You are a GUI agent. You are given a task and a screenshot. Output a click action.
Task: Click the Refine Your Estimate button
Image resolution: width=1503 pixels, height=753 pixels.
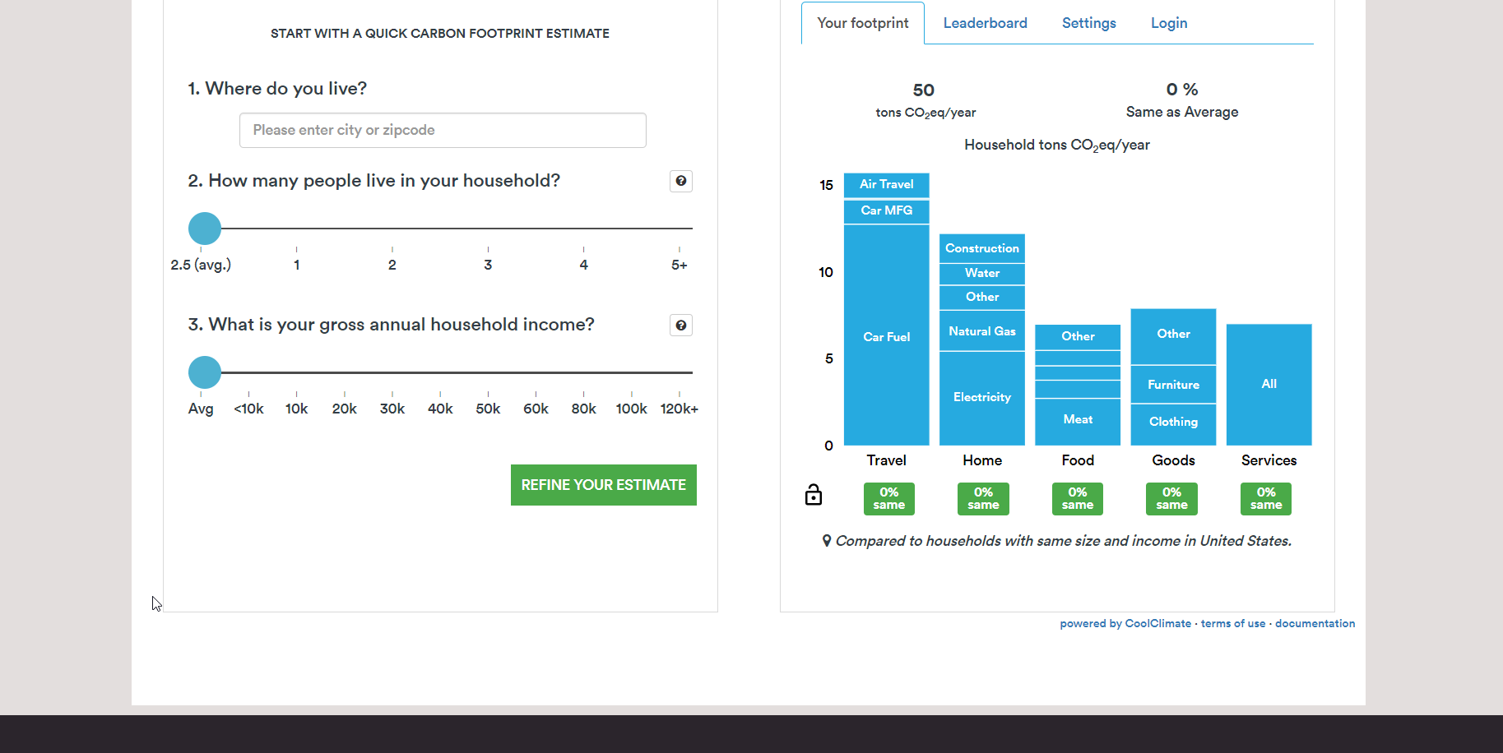click(x=603, y=485)
